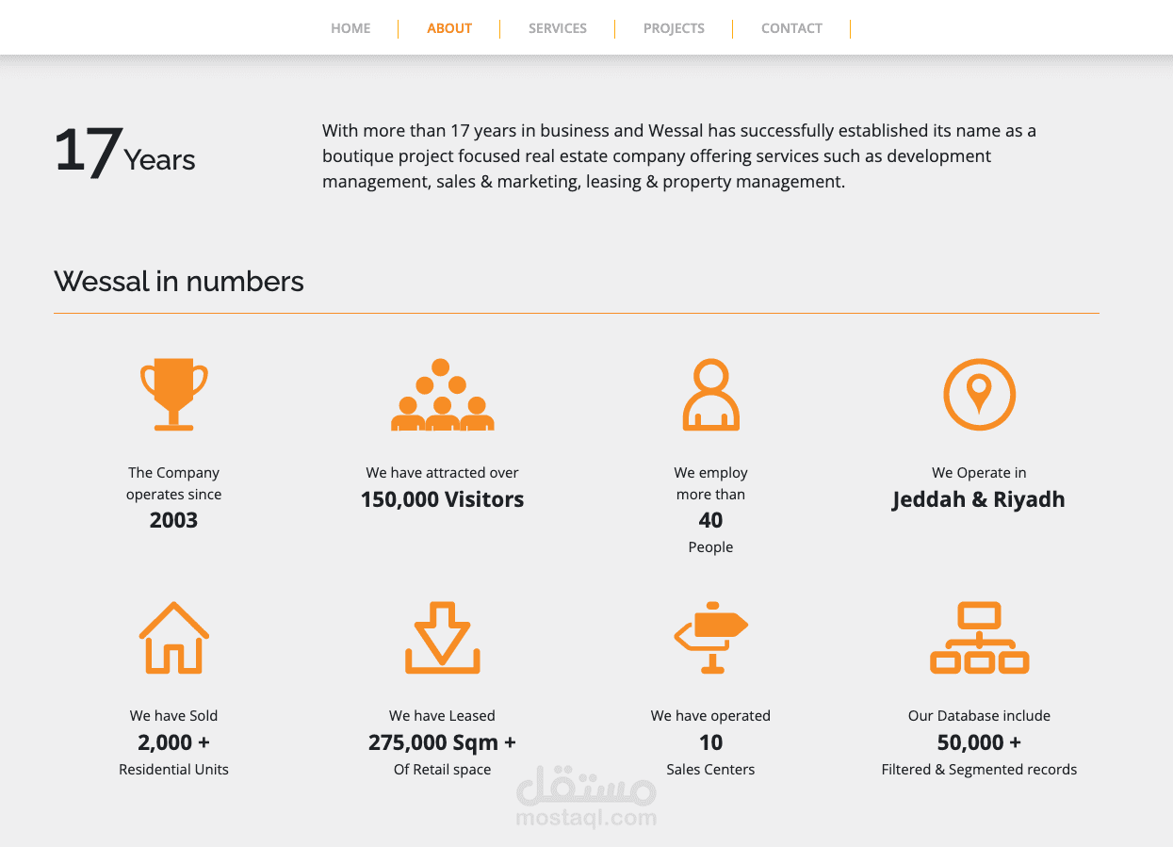Click the '275,000 Sqm +' figure
Viewport: 1173px width, 847px height.
pos(442,742)
